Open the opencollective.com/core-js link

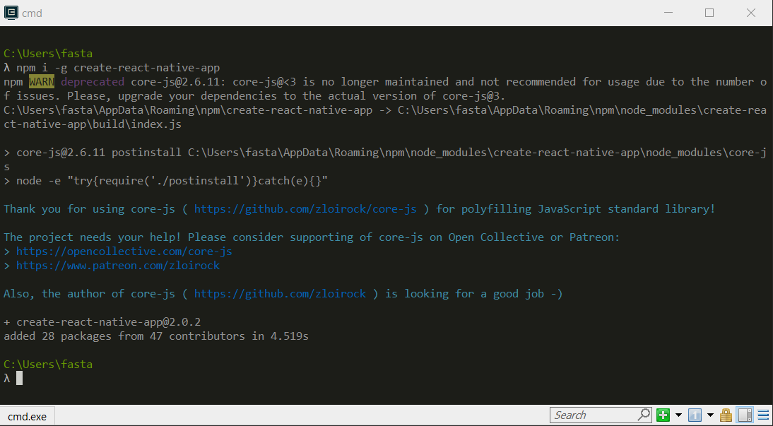(124, 252)
